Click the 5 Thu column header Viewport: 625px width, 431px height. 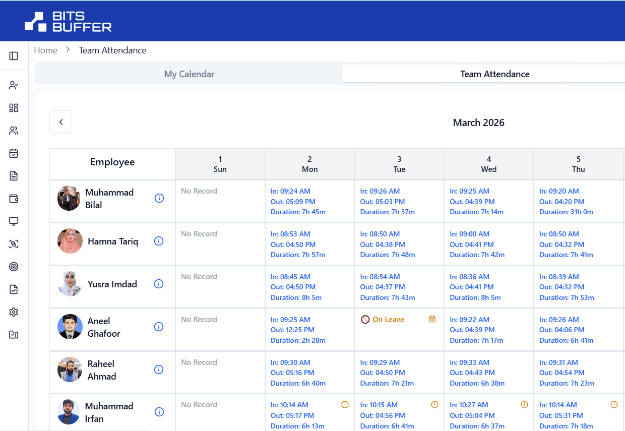pos(579,164)
